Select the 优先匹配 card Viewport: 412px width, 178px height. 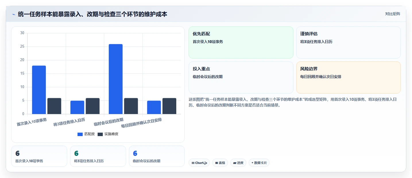pos(241,42)
